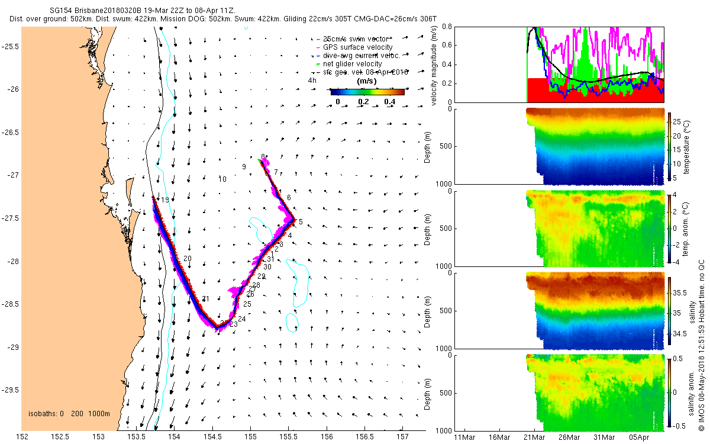
Task: Click the temp. anom. (°C) vertical colorbar
Action: tap(670, 229)
